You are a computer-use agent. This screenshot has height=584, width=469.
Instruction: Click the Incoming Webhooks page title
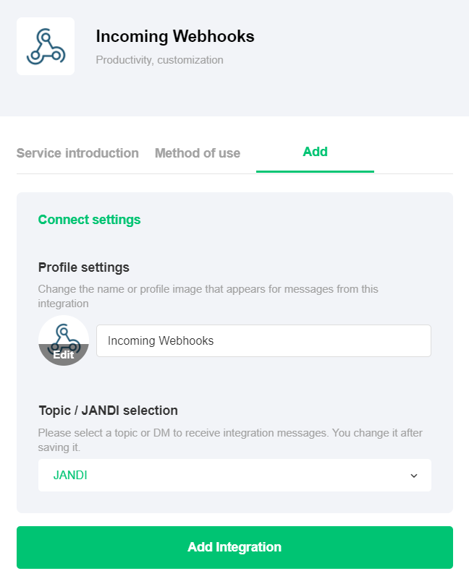[175, 36]
